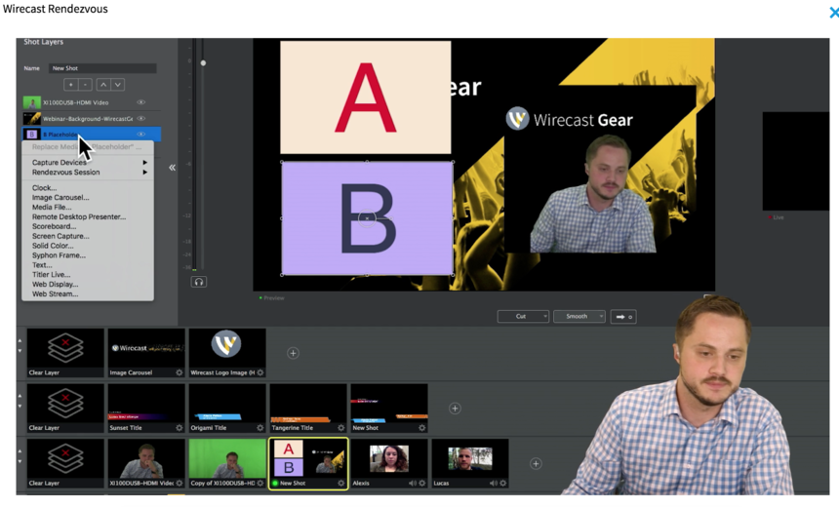
Task: Open settings gear for X100DUSB-HDMI Video shot
Action: click(x=180, y=483)
